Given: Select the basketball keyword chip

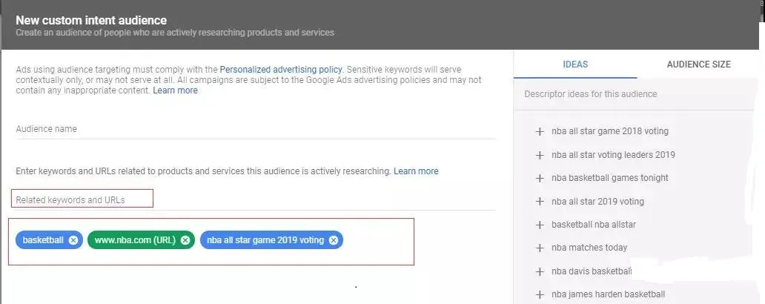Looking at the screenshot, I should point(43,240).
